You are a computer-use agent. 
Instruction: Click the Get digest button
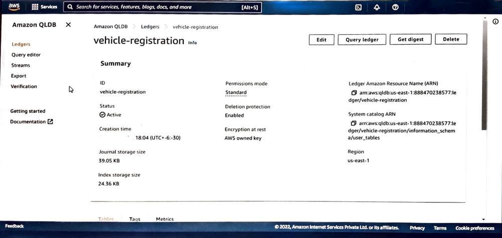(x=411, y=39)
